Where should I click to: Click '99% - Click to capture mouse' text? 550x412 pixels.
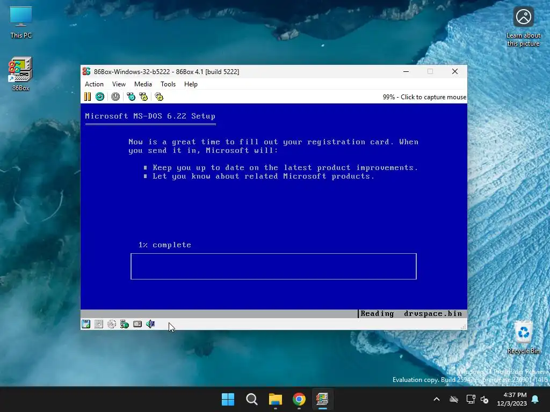[424, 97]
